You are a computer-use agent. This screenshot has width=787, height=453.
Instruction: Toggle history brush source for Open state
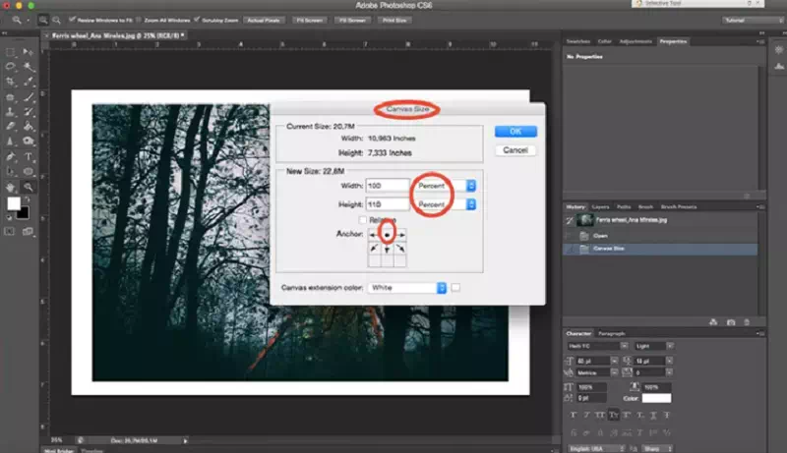pyautogui.click(x=570, y=236)
